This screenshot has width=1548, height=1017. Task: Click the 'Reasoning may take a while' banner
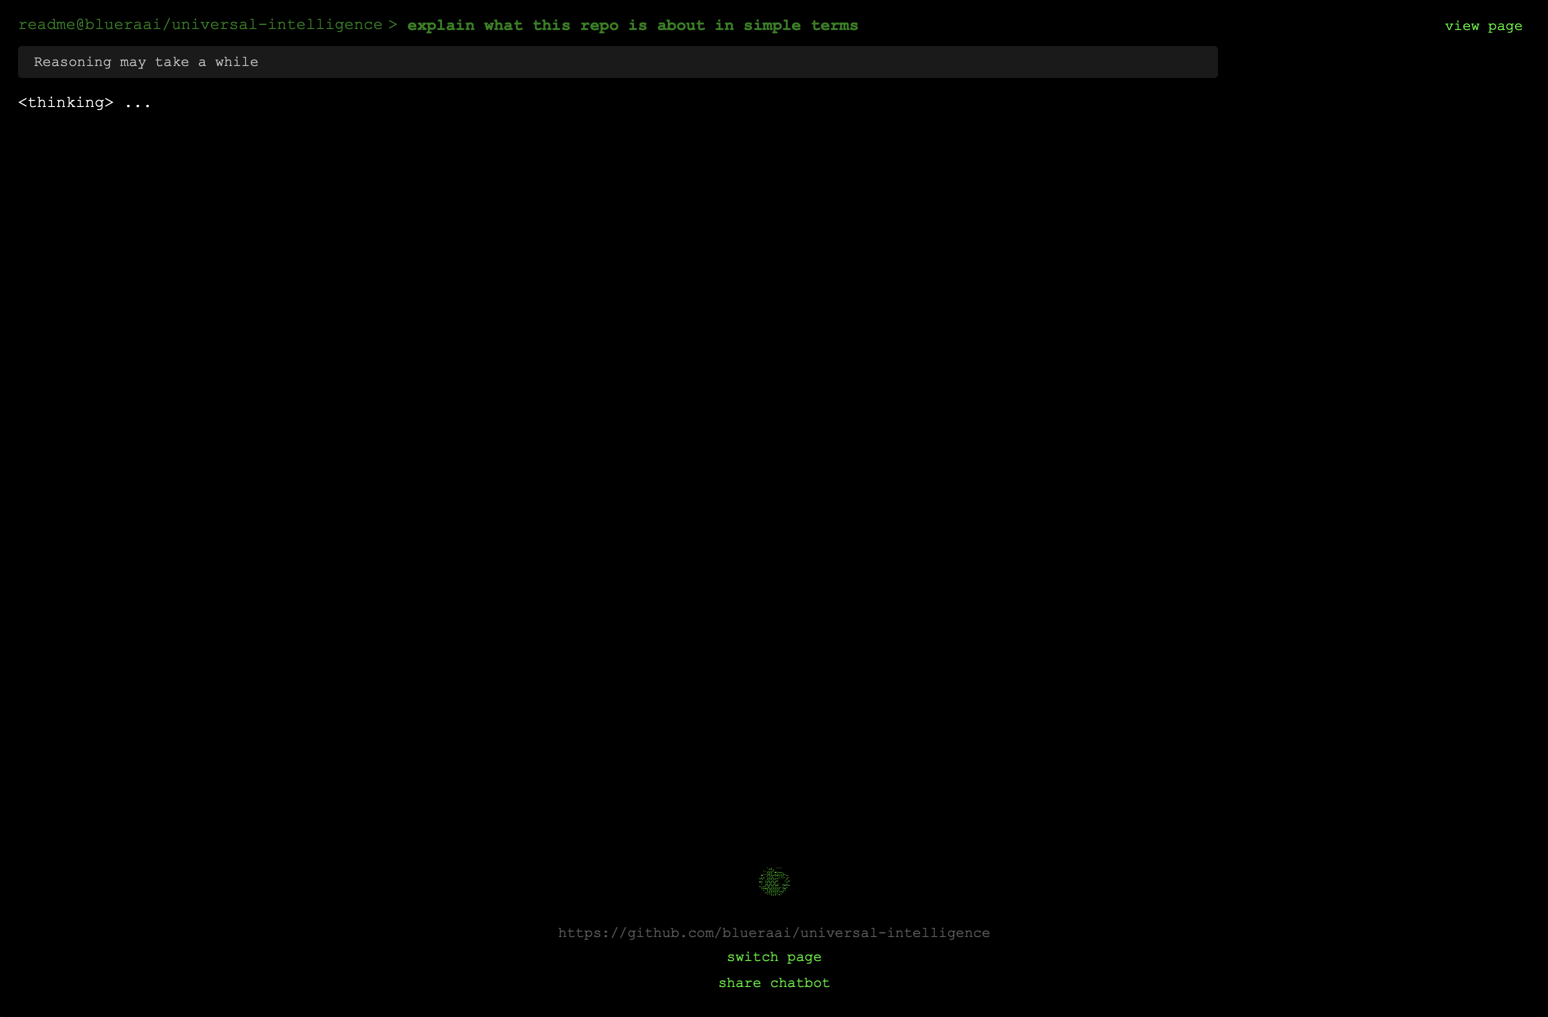[617, 62]
